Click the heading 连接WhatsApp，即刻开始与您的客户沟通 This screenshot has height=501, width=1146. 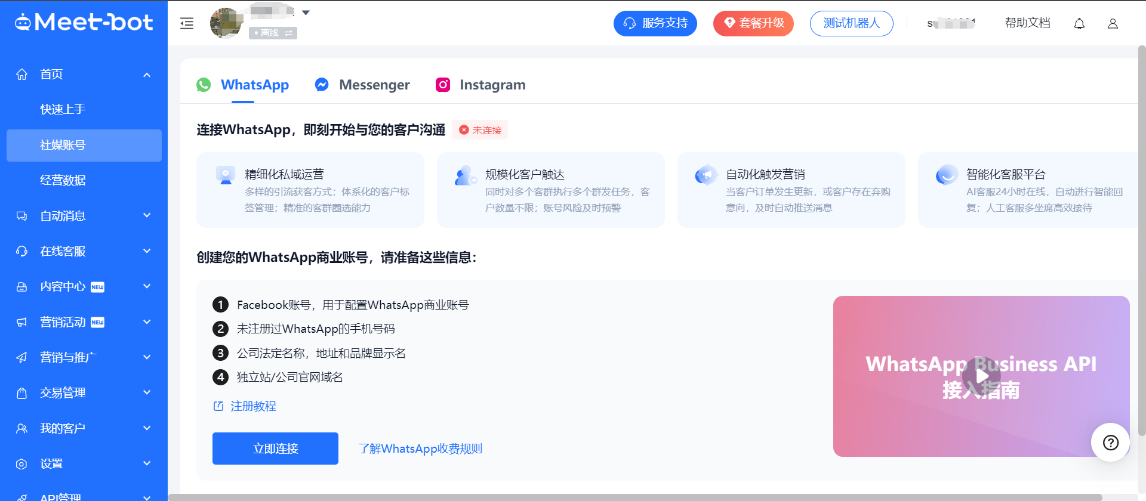(x=321, y=130)
